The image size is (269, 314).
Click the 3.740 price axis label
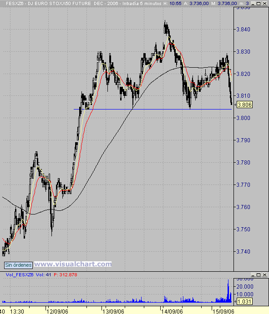pyautogui.click(x=244, y=252)
